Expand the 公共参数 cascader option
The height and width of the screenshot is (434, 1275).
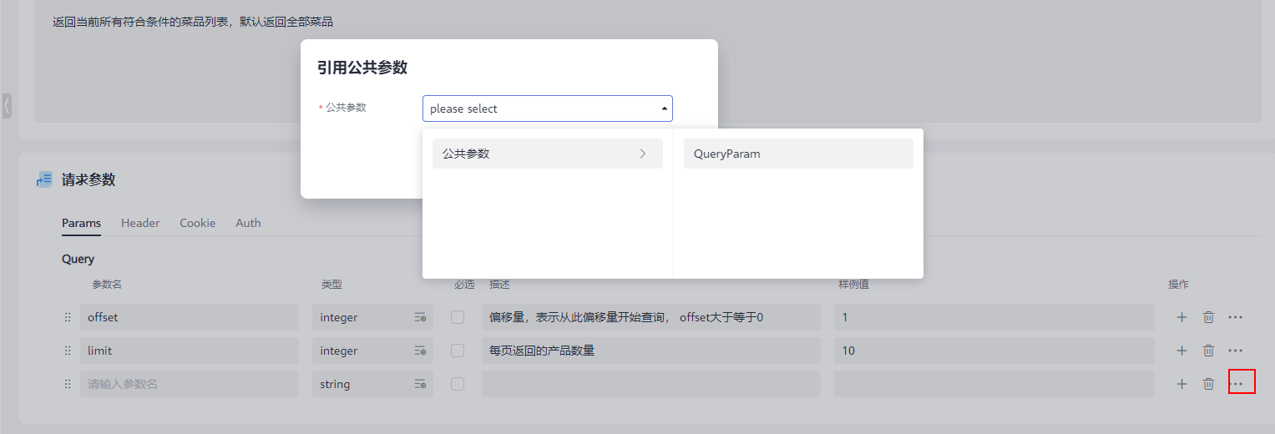point(547,154)
